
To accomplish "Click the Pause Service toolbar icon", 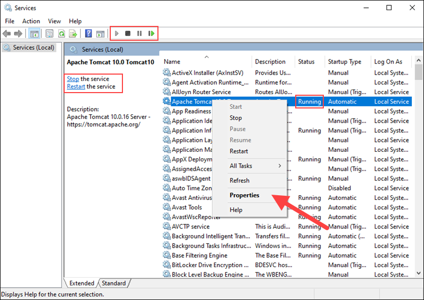I will pyautogui.click(x=139, y=34).
